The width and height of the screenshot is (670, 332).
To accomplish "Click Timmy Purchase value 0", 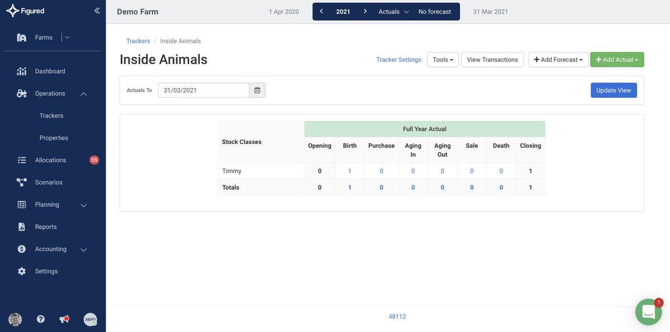I will pos(381,171).
